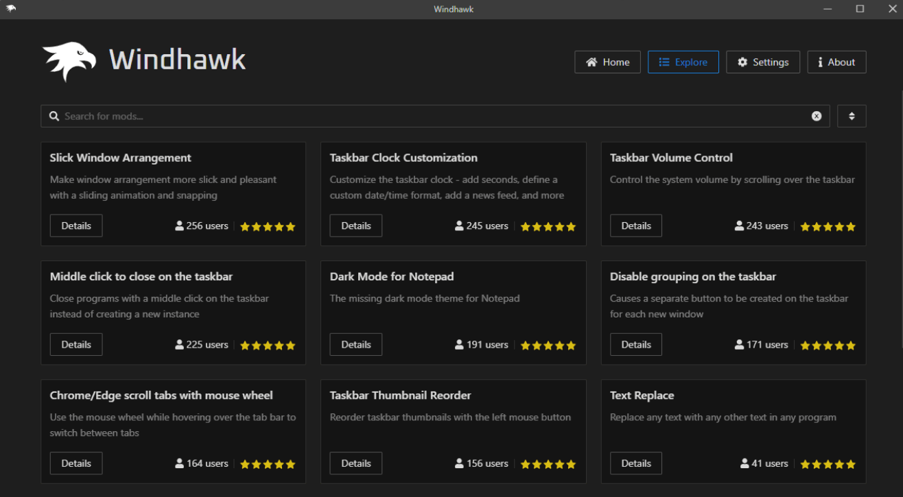
Task: View Chrome/Edge scroll tabs mod details
Action: click(x=76, y=463)
